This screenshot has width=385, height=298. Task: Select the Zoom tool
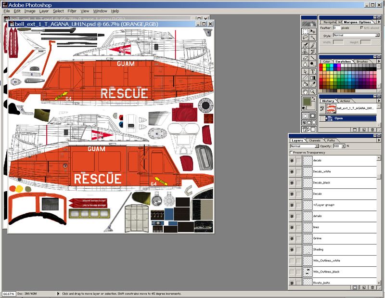click(x=312, y=91)
